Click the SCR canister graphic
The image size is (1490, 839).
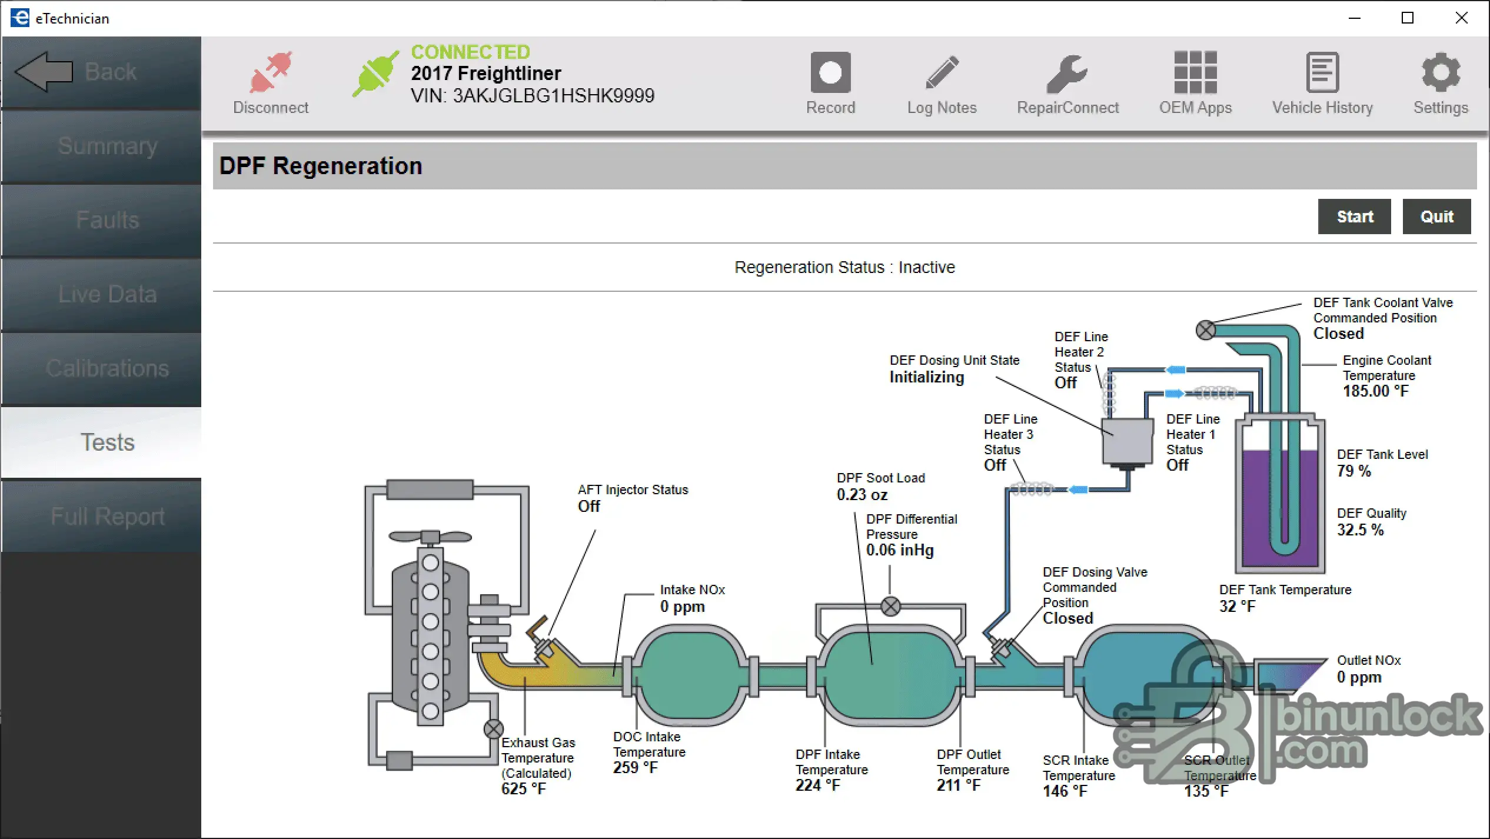1148,675
